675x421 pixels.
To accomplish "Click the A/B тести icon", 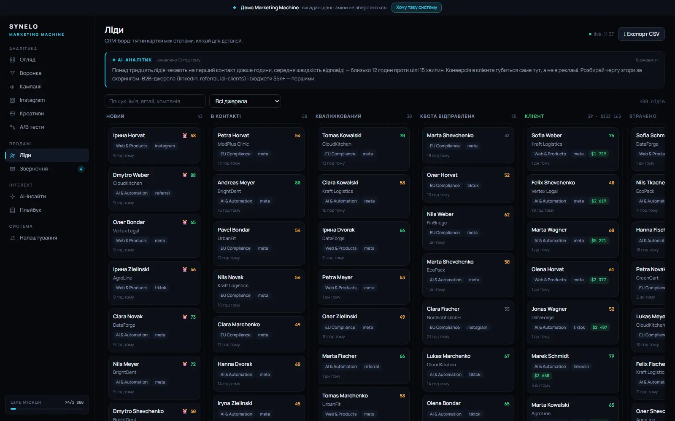I will (12, 127).
